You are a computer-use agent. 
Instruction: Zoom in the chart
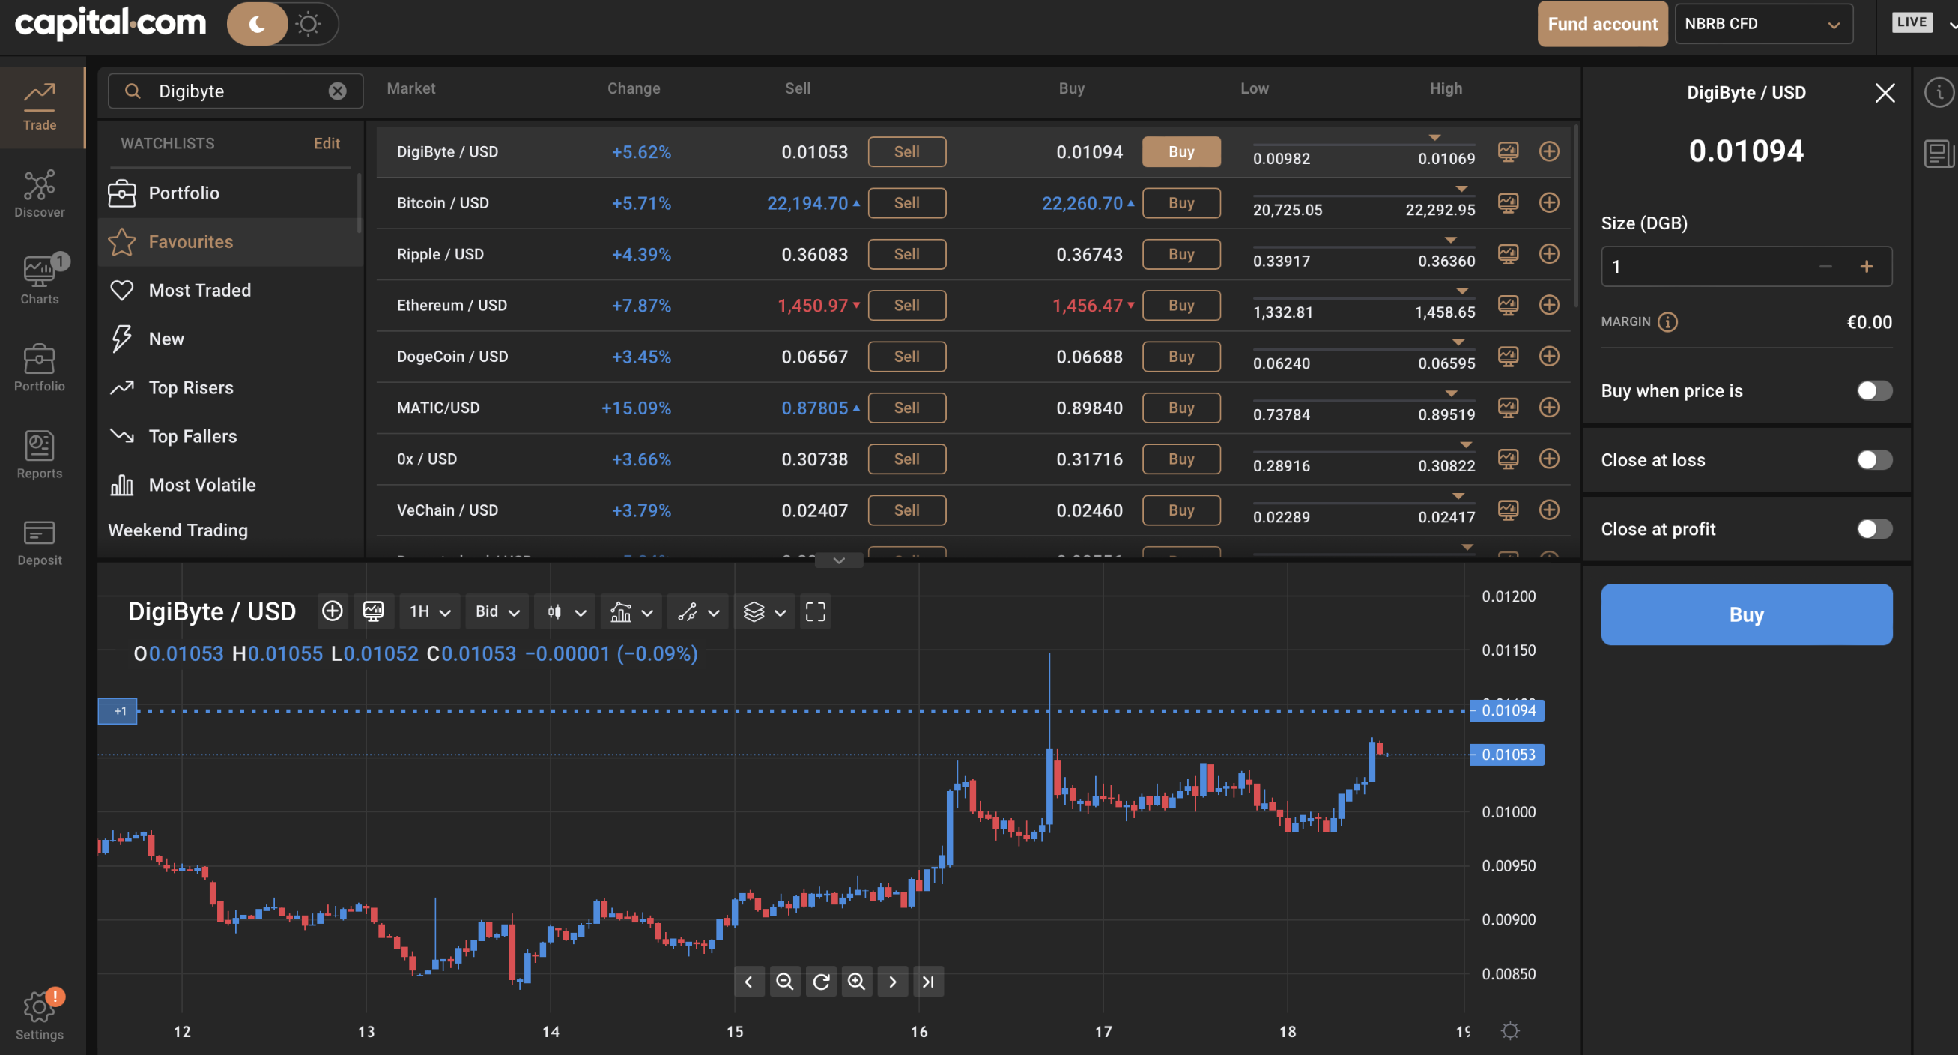(857, 982)
